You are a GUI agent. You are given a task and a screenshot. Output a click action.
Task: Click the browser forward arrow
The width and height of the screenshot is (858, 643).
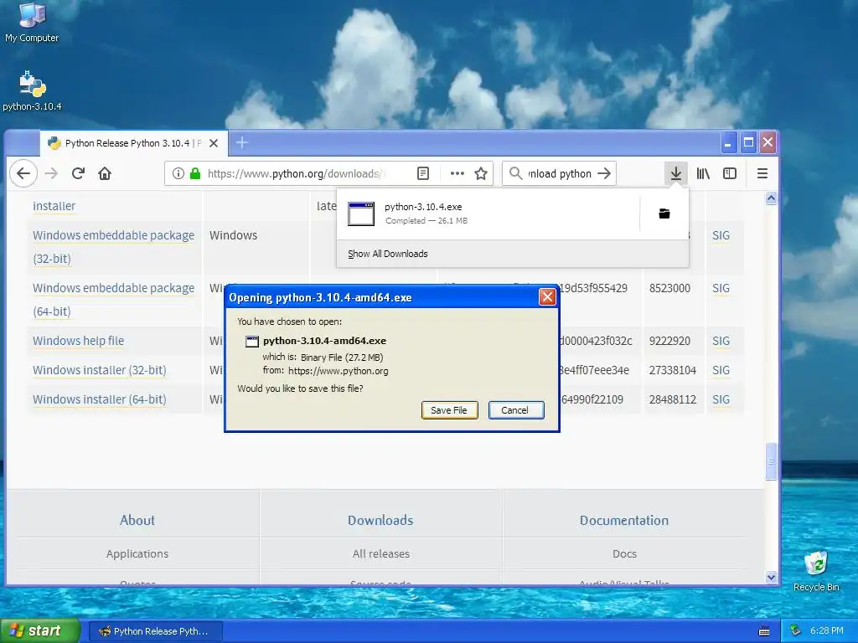point(51,174)
